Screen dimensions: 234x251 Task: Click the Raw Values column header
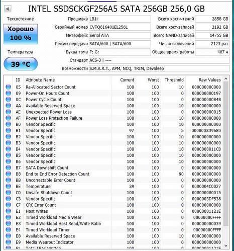tap(209, 80)
